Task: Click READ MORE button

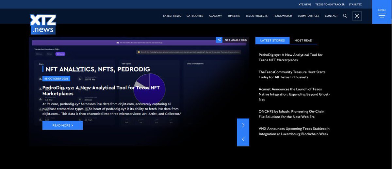Action: (62, 125)
